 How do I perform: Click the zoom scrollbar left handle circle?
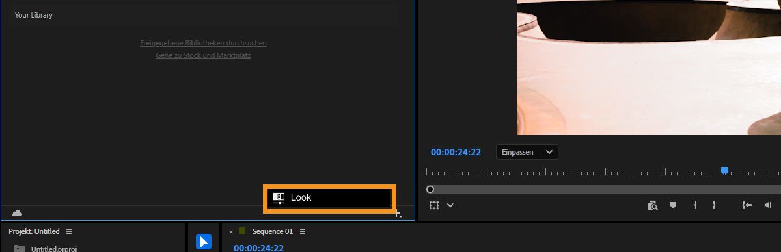tap(430, 189)
